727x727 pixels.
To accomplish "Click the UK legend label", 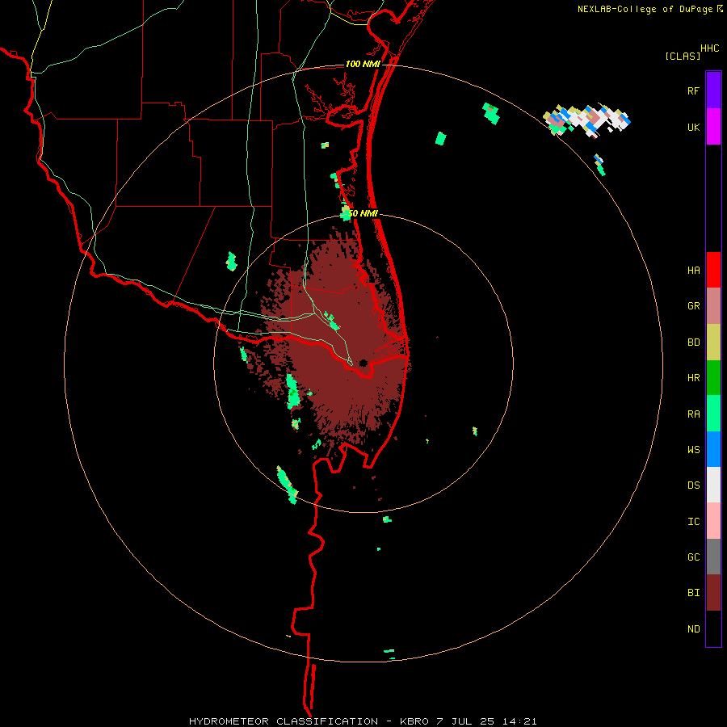I will (x=693, y=128).
